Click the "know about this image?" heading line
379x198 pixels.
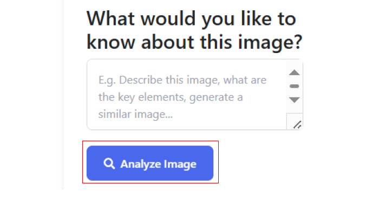click(x=194, y=43)
